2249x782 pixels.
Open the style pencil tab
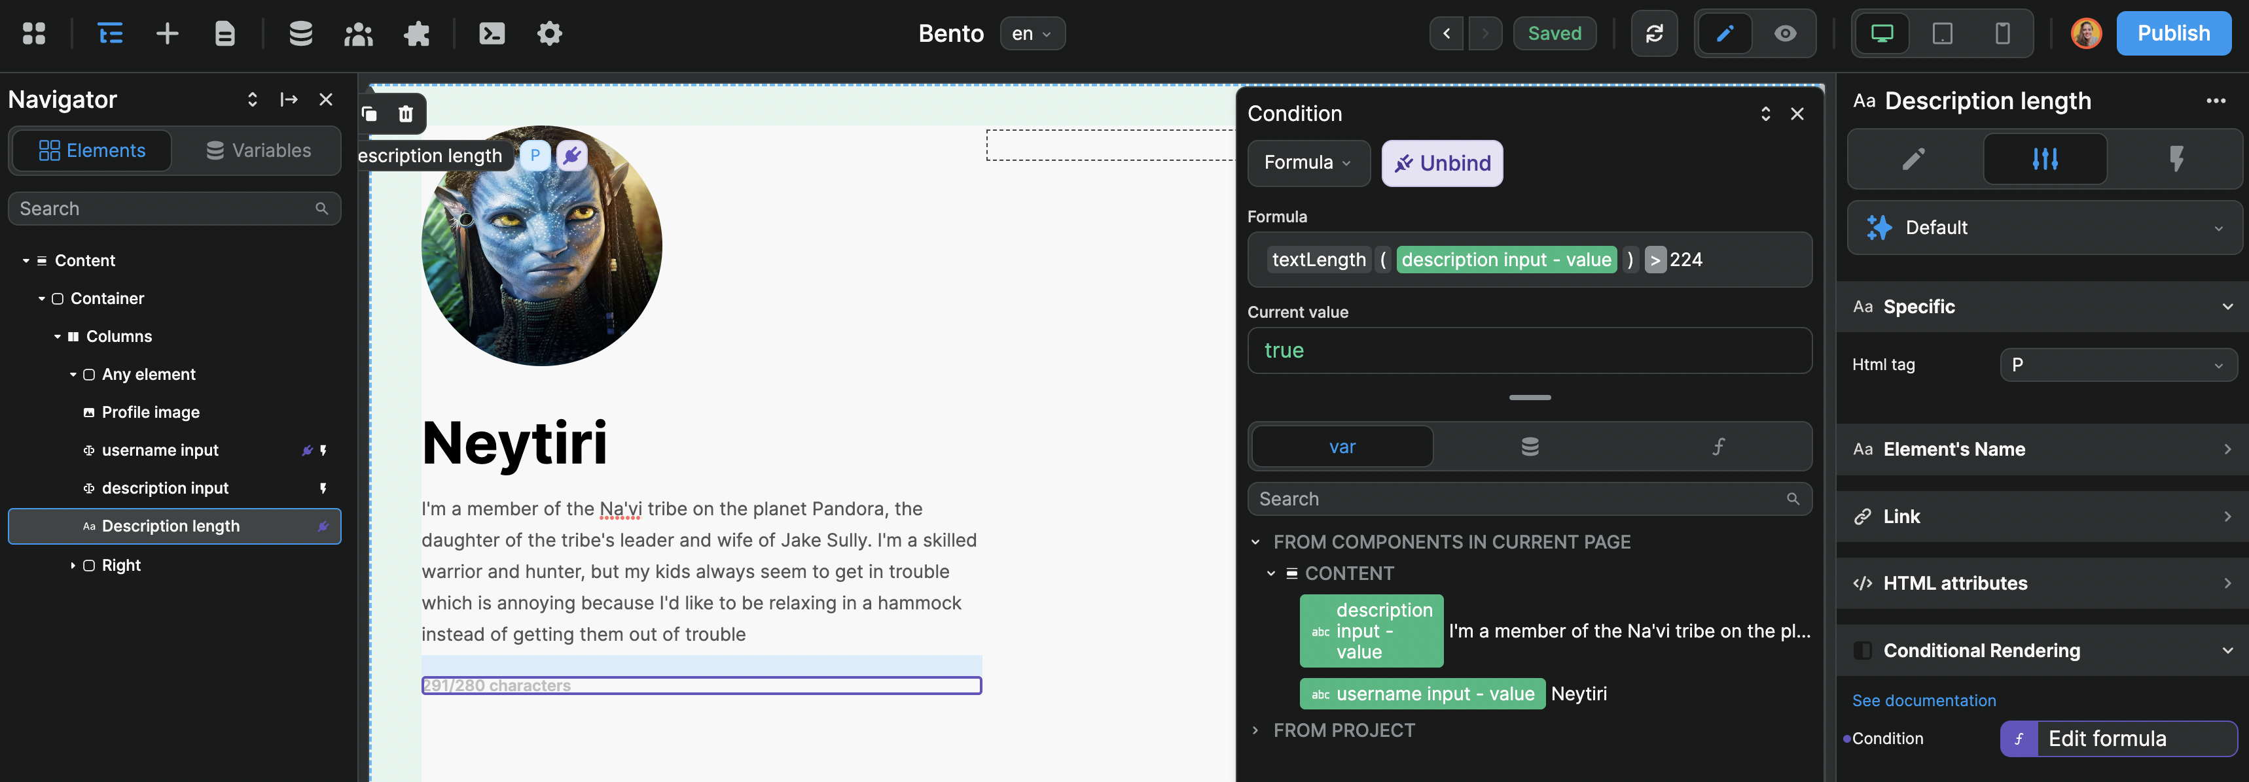tap(1914, 159)
